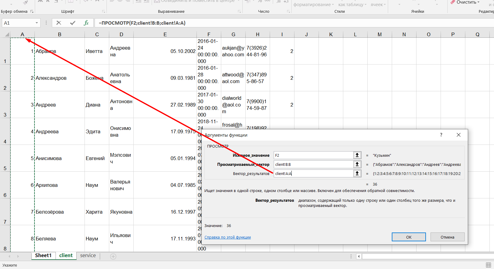Click cell with name Харита

[x=97, y=212]
